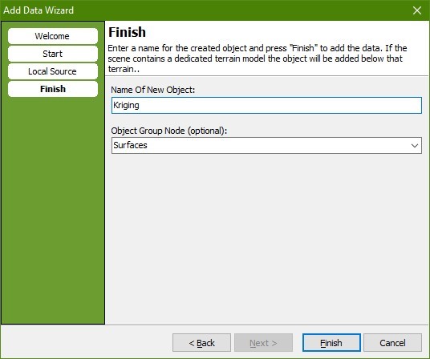Cancel the wizard with Cancel button
430x359 pixels.
(392, 342)
